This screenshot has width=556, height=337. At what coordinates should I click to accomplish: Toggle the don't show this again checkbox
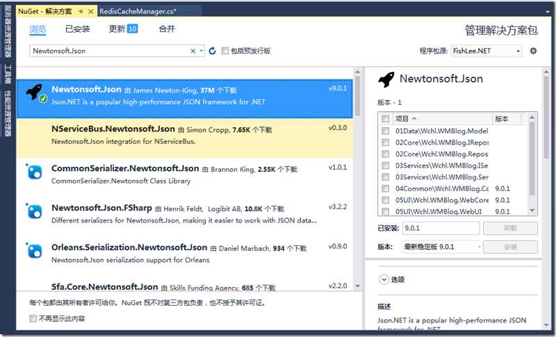coord(33,318)
